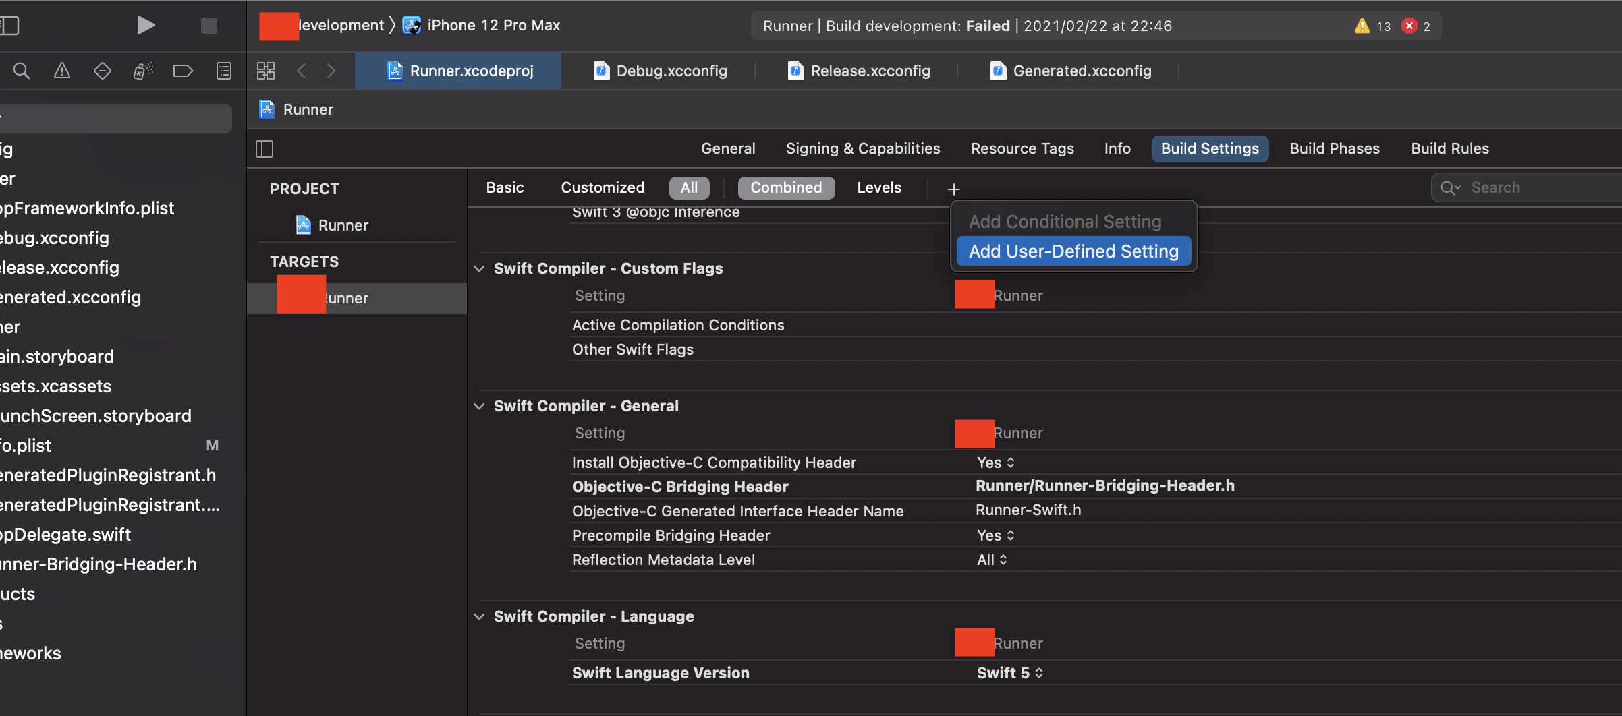Screen dimensions: 1622x716
Task: Click the editor grid related-items icon
Action: [x=266, y=71]
